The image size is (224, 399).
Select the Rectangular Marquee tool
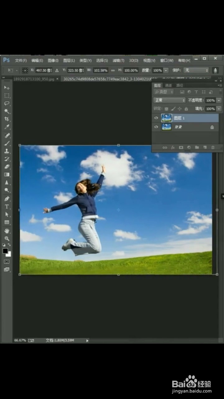point(7,95)
